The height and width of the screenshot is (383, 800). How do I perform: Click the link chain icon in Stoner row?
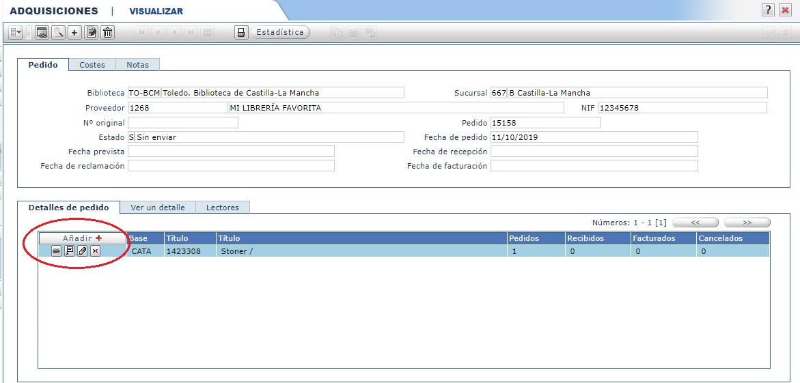coord(56,251)
